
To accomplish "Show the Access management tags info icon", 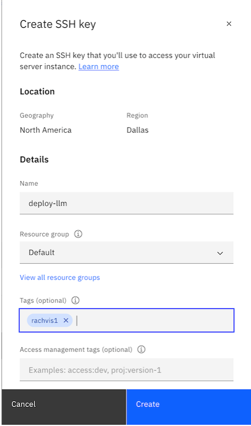I will point(141,350).
